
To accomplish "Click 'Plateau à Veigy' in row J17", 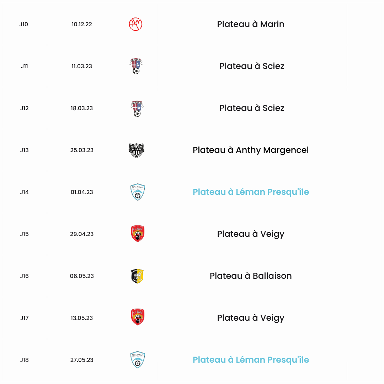I will [x=251, y=318].
